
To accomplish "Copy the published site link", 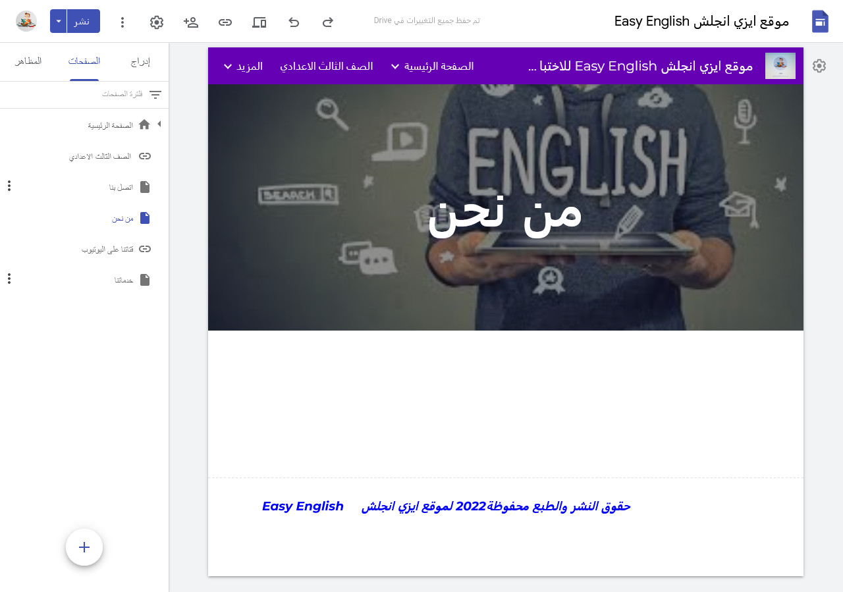I will [x=225, y=22].
